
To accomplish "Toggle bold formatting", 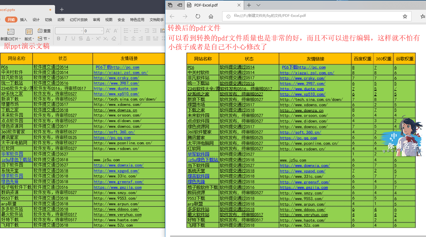I will (x=59, y=38).
